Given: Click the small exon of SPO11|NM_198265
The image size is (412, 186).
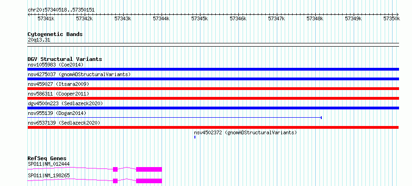Looking at the screenshot, I should tap(115, 181).
